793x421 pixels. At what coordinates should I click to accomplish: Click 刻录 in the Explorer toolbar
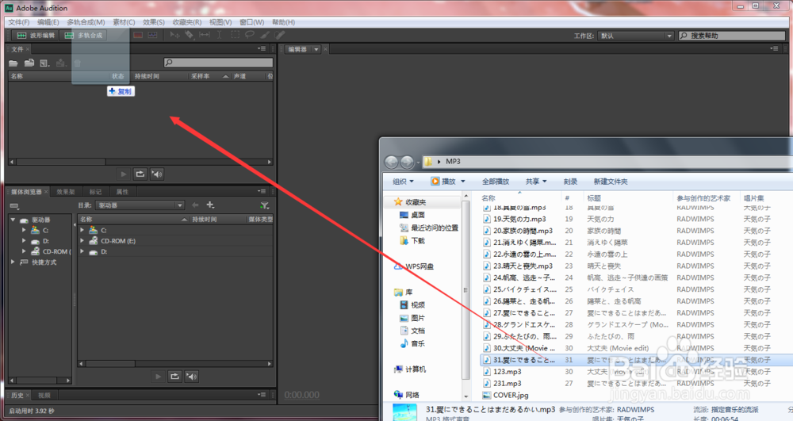click(570, 182)
